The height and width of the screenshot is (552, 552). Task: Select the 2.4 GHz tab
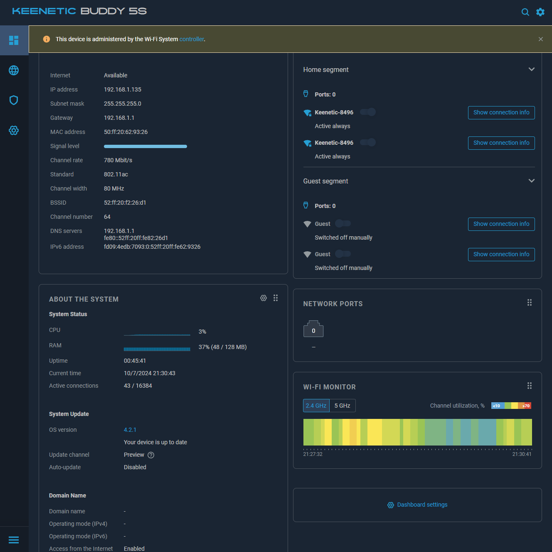[x=316, y=405]
